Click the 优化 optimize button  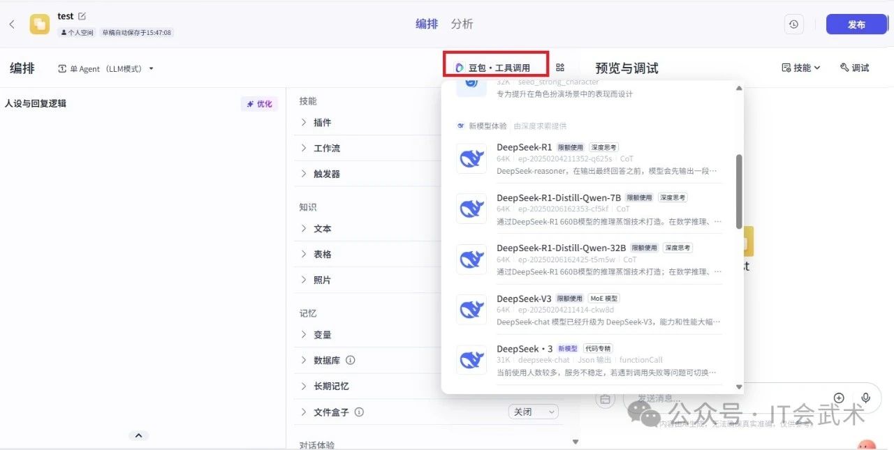[260, 104]
